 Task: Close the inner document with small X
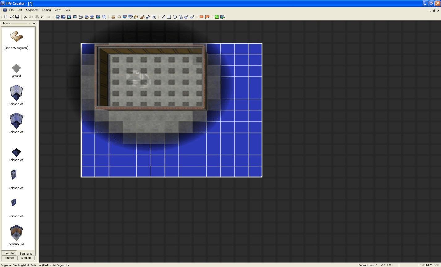point(438,10)
